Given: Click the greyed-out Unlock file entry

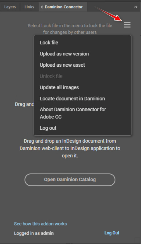Looking at the screenshot, I should pos(51,76).
